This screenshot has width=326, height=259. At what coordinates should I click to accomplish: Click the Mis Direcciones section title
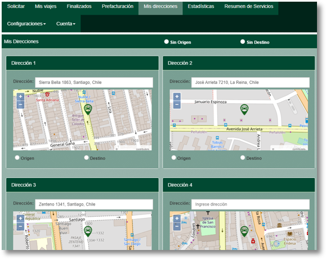click(x=21, y=42)
